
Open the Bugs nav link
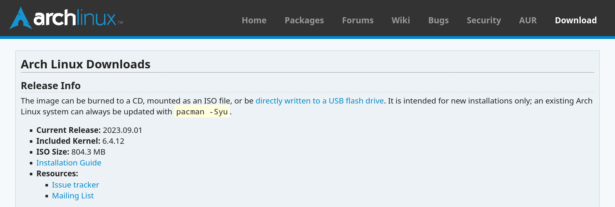pyautogui.click(x=439, y=20)
